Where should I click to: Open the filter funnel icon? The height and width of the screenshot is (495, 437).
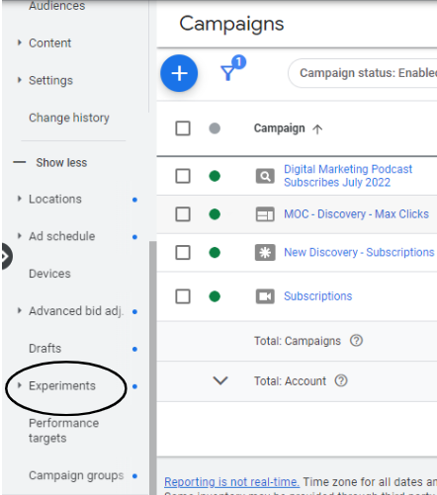pos(227,72)
